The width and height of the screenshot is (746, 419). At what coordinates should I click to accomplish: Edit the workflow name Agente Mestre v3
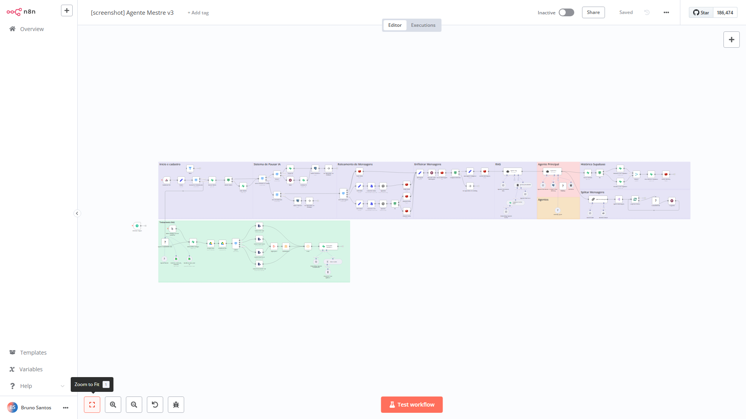click(x=132, y=13)
